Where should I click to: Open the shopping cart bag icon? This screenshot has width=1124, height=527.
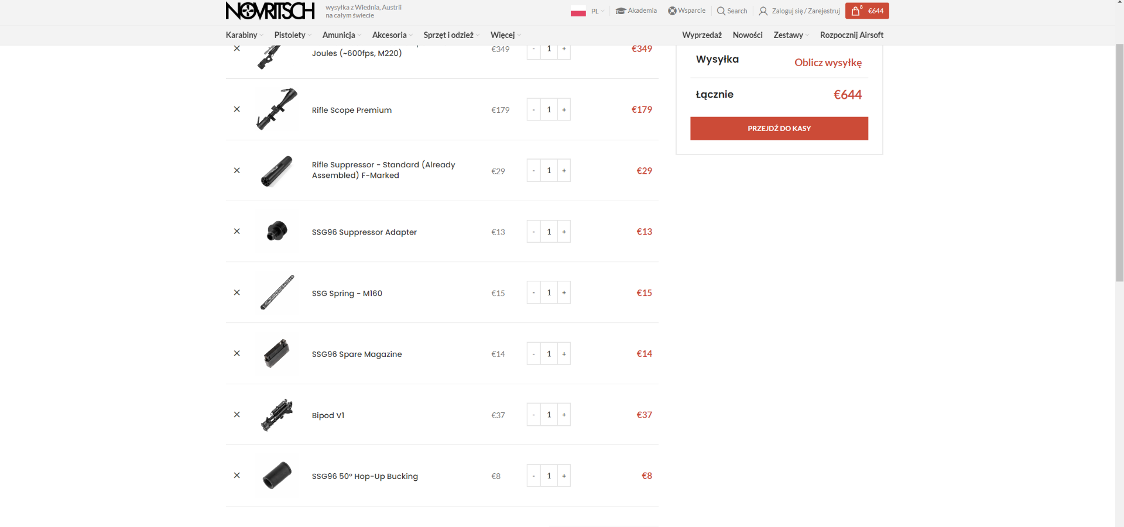856,11
